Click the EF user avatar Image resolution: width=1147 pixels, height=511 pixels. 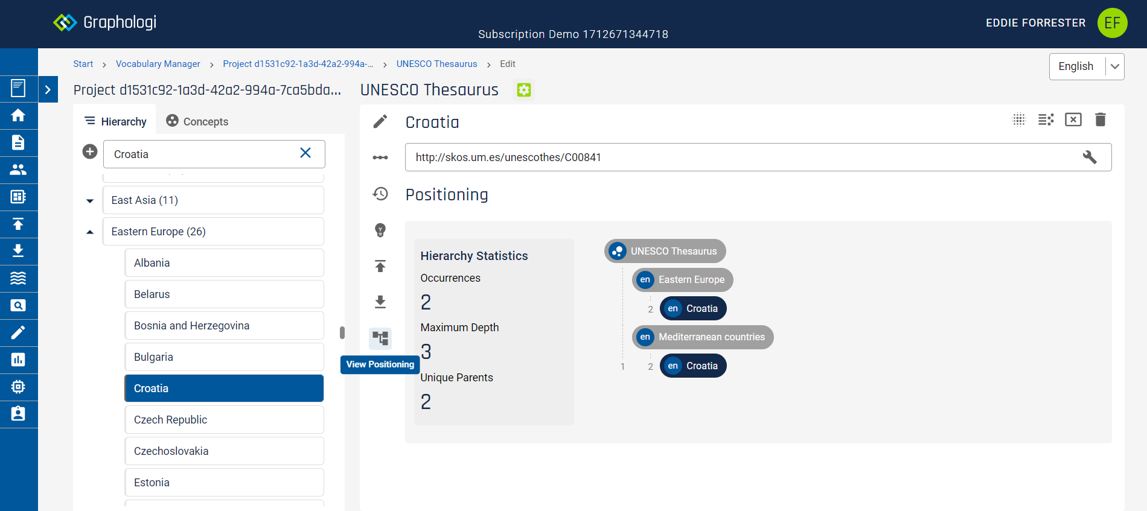point(1112,23)
